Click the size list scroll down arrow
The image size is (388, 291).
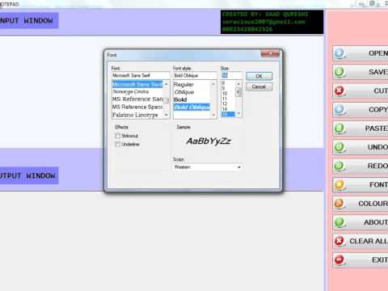tap(238, 114)
